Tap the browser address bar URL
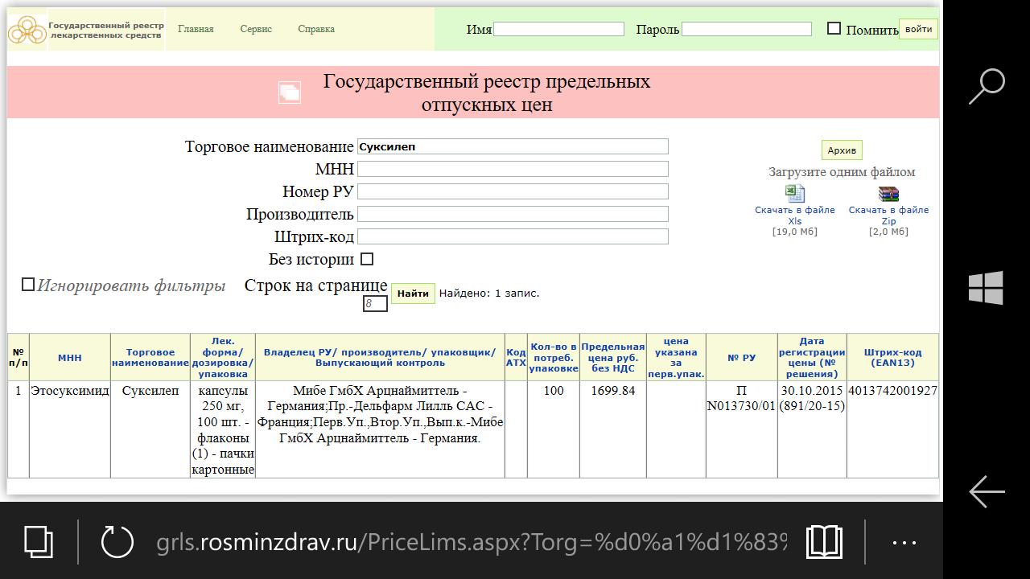Image resolution: width=1030 pixels, height=579 pixels. [x=471, y=543]
